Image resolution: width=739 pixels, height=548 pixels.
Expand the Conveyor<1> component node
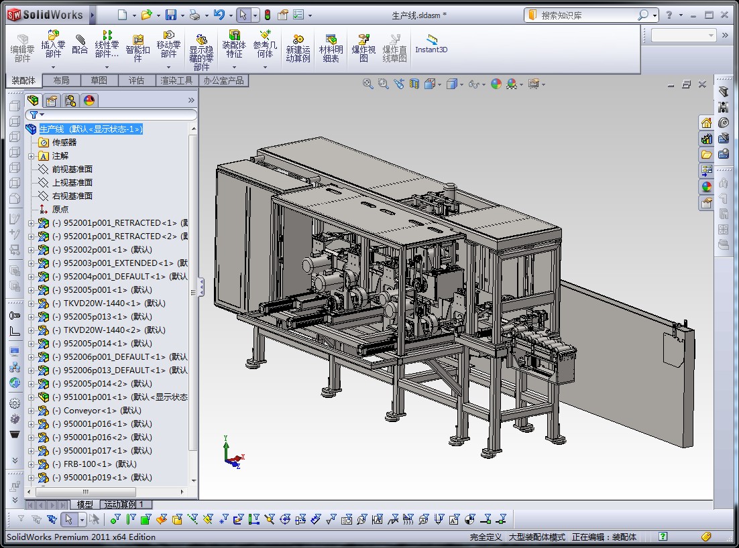point(31,411)
